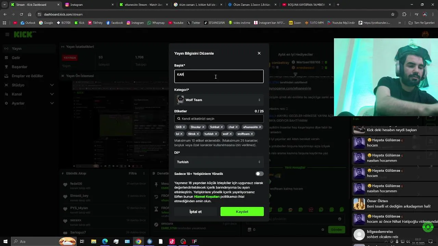438x246 pixels.
Task: Select Ömer Ökten chat message
Action: (395, 204)
